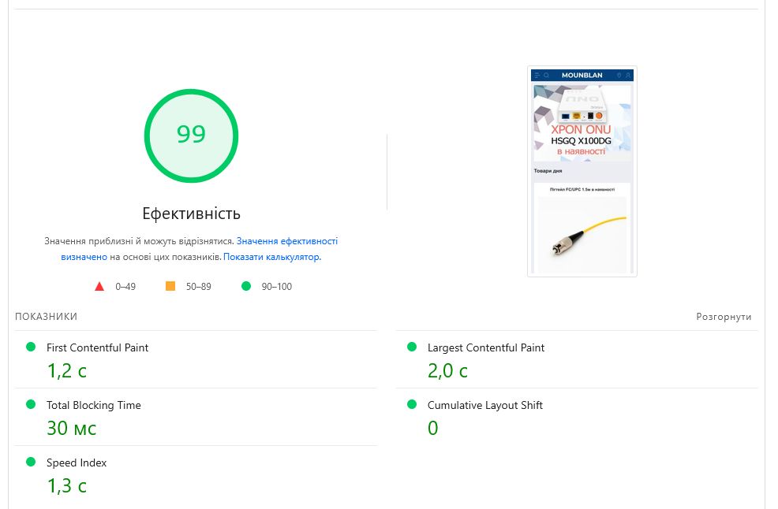Click the green status dot beside Speed Index

click(31, 462)
